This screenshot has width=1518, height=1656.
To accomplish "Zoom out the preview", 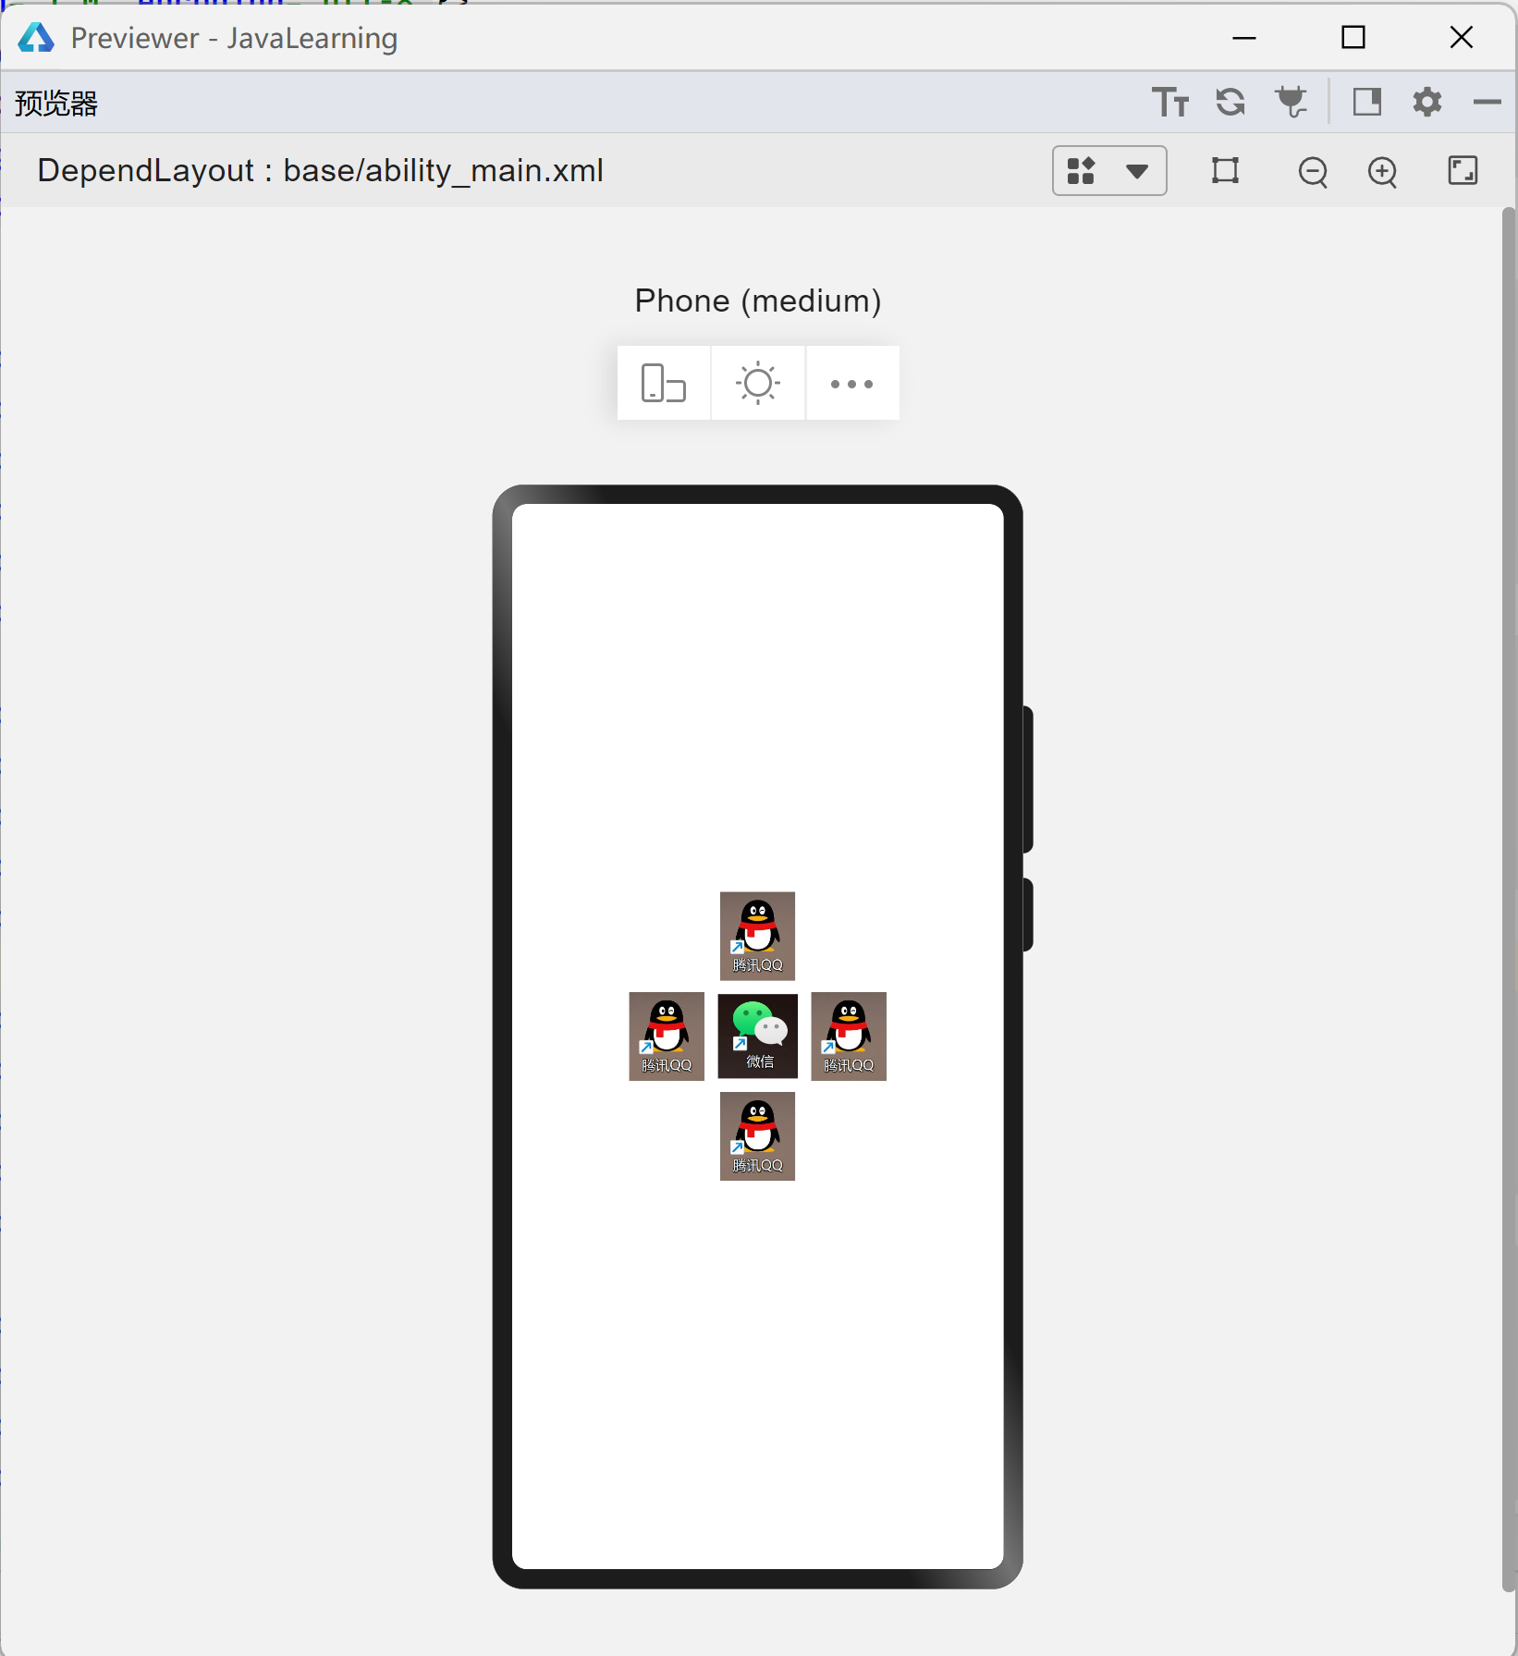I will [1313, 171].
